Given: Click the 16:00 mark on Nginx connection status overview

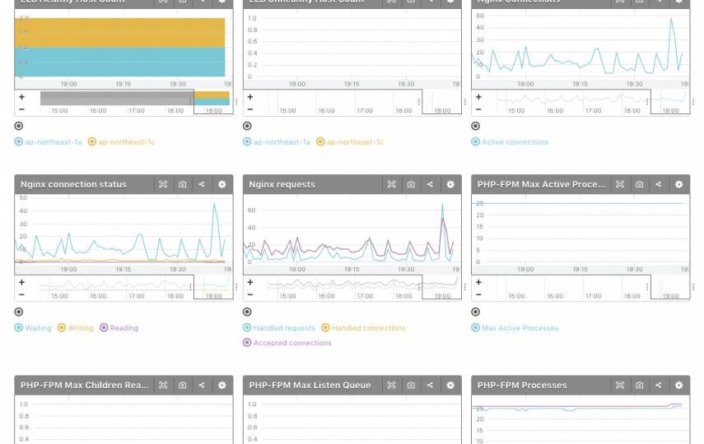Looking at the screenshot, I should [x=98, y=296].
